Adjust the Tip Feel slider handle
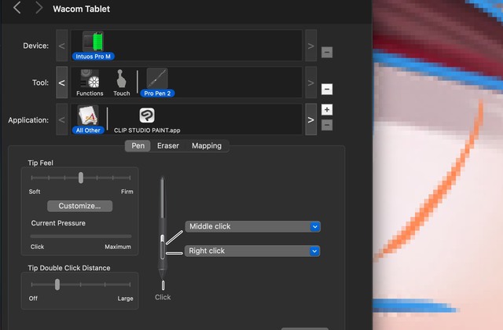The height and width of the screenshot is (330, 503). tap(81, 178)
